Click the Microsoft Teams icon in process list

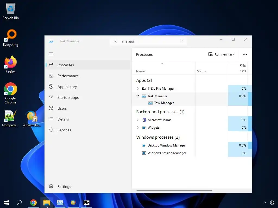(144, 120)
